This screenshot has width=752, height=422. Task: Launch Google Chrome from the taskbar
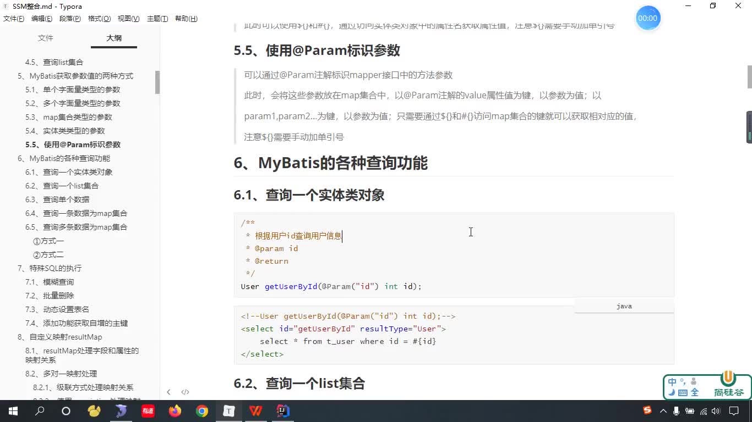coord(202,411)
